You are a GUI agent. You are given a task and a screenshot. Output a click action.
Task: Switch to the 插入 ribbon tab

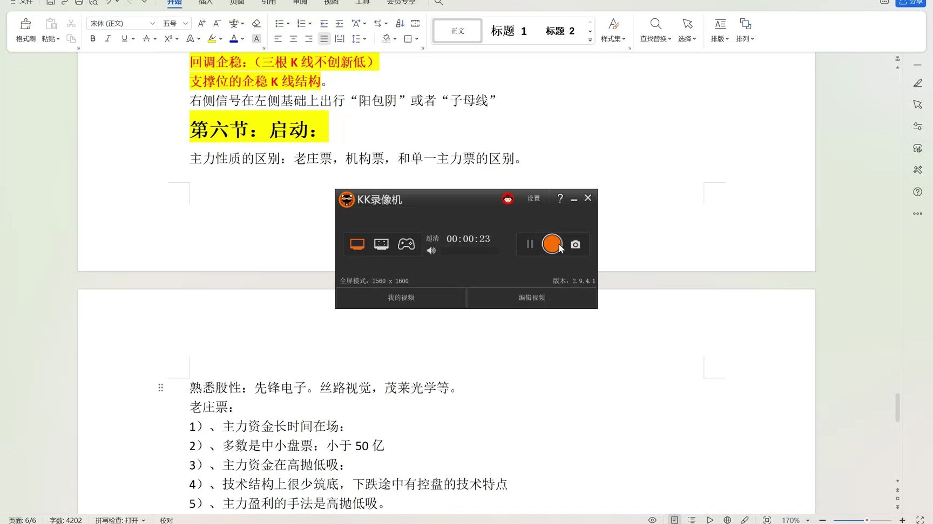[206, 3]
